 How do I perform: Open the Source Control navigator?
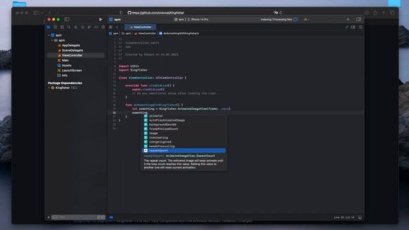56,27
